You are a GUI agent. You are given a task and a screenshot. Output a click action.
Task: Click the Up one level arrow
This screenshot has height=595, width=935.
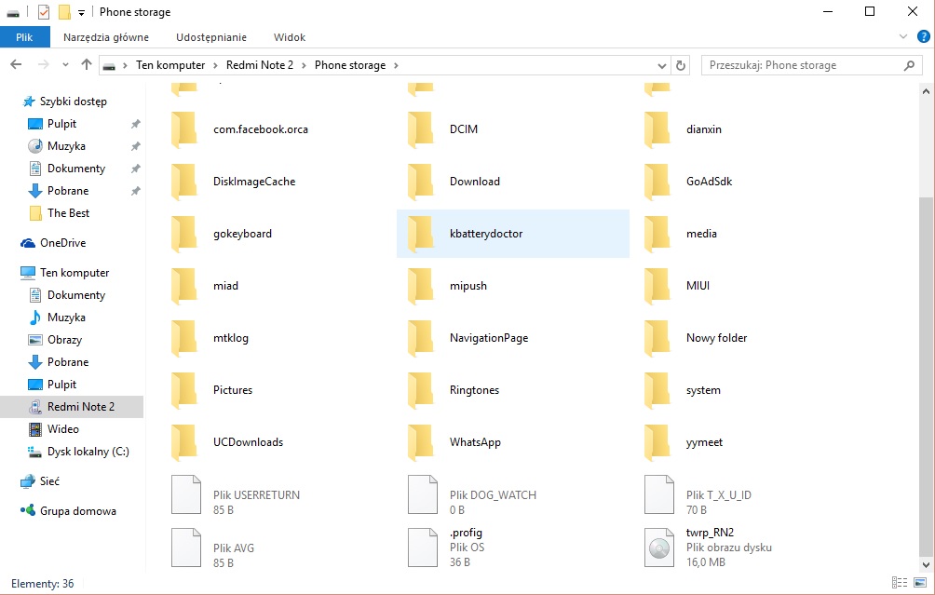click(87, 65)
